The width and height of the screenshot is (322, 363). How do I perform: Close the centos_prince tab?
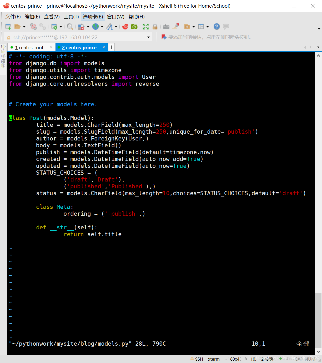104,47
